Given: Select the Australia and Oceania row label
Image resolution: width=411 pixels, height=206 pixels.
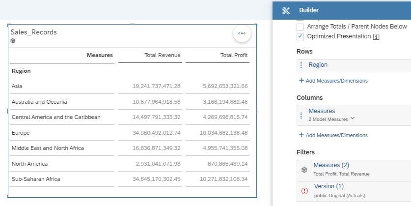Looking at the screenshot, I should pyautogui.click(x=39, y=102).
